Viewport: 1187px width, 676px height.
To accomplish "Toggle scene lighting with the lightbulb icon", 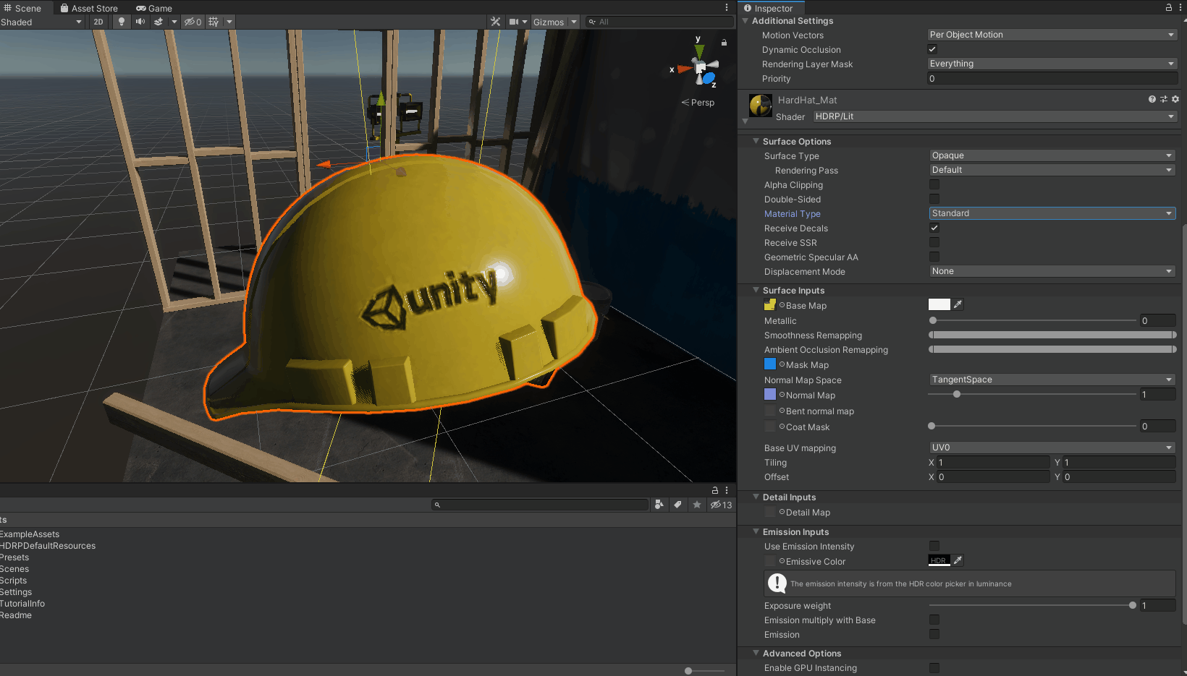I will click(x=122, y=22).
